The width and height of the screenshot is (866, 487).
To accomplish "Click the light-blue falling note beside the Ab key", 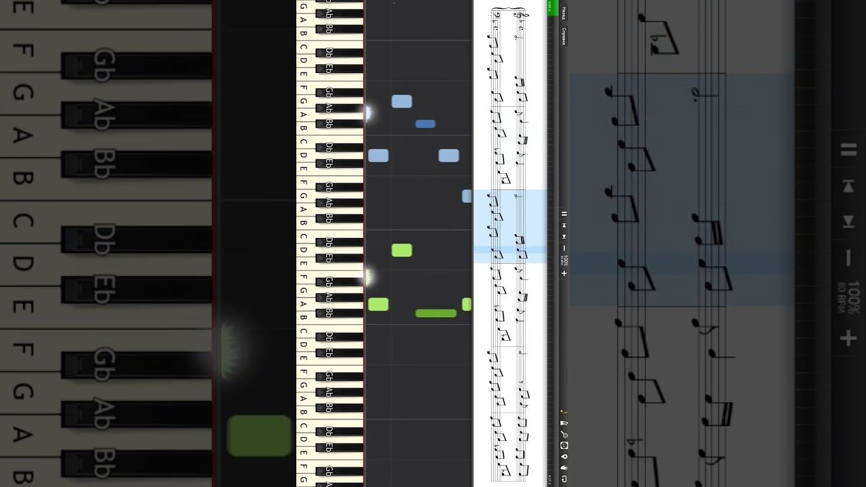I will coord(402,101).
